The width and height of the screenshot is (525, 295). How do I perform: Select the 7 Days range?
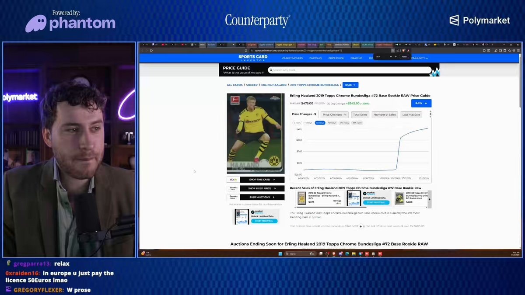[x=297, y=123]
